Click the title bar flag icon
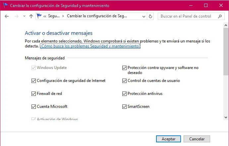 (5, 5)
